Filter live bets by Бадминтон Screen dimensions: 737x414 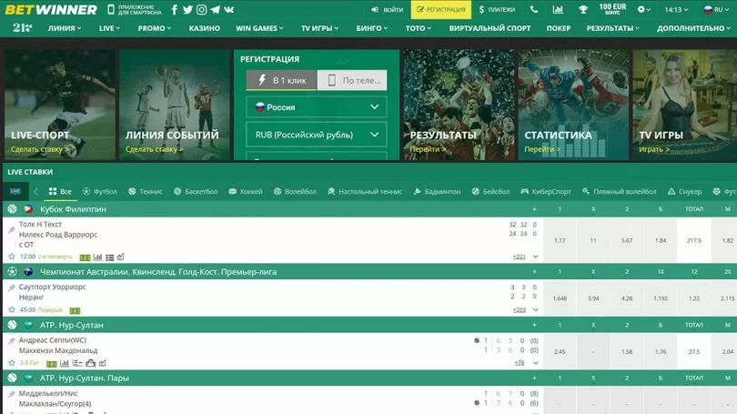click(437, 191)
